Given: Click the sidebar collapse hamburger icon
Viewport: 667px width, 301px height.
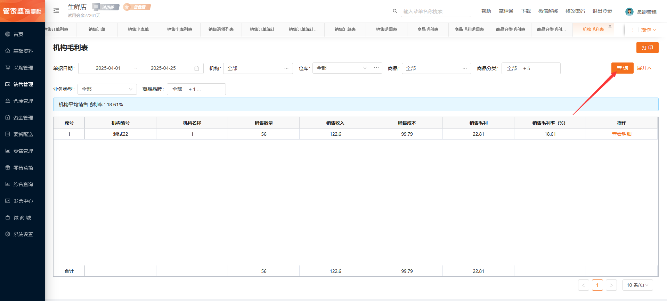Looking at the screenshot, I should (56, 11).
